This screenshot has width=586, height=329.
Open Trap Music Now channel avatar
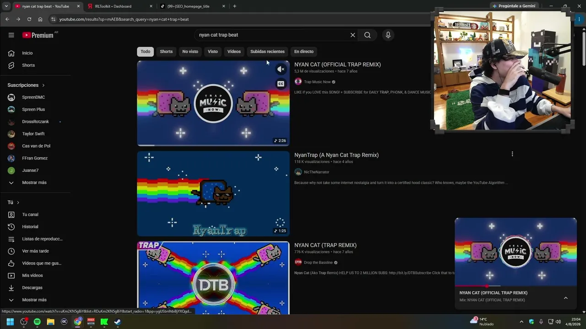(298, 82)
